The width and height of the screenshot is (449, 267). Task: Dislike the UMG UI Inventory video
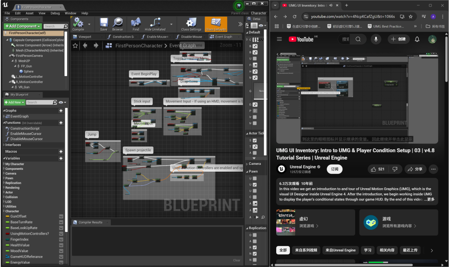pyautogui.click(x=395, y=169)
